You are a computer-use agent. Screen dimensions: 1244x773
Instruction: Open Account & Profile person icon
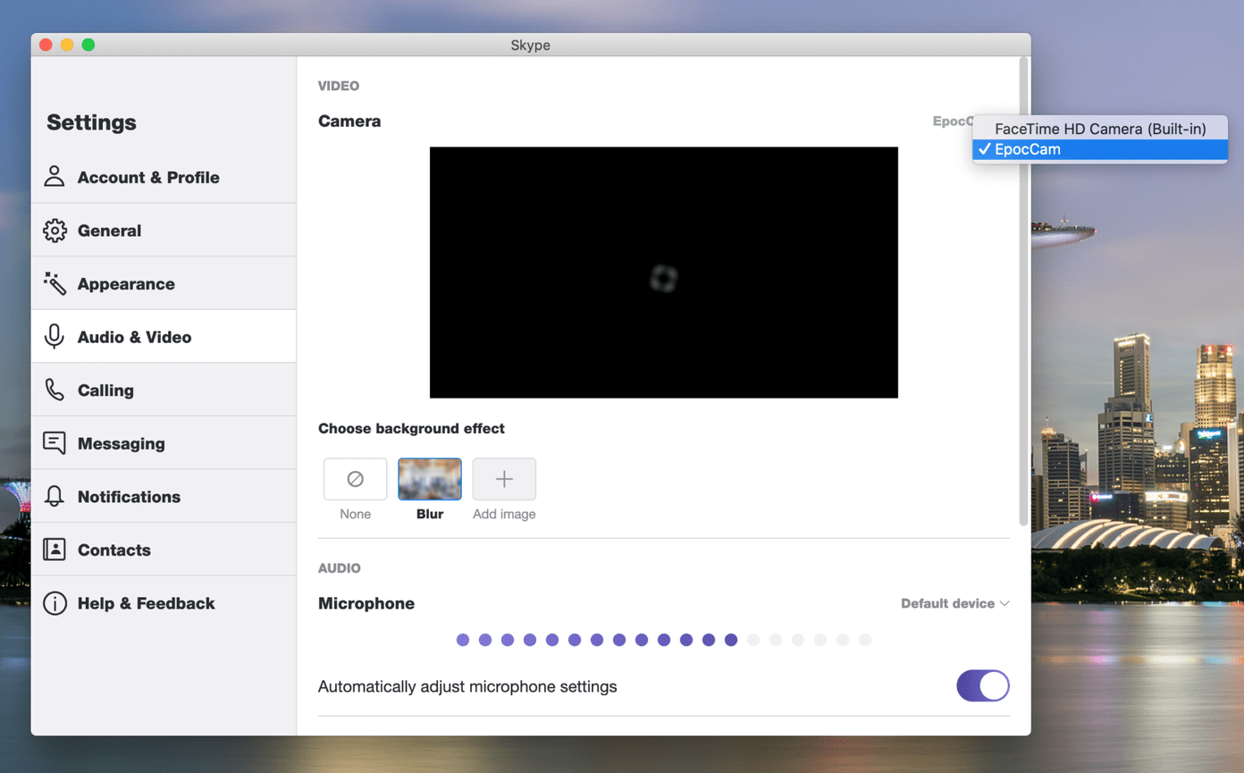(x=55, y=176)
